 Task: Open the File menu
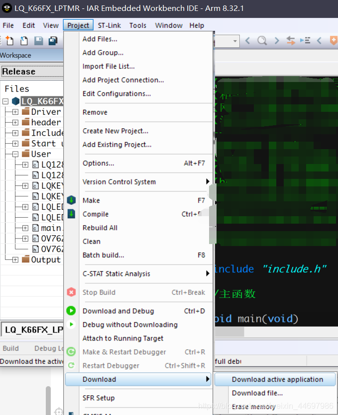coord(8,25)
